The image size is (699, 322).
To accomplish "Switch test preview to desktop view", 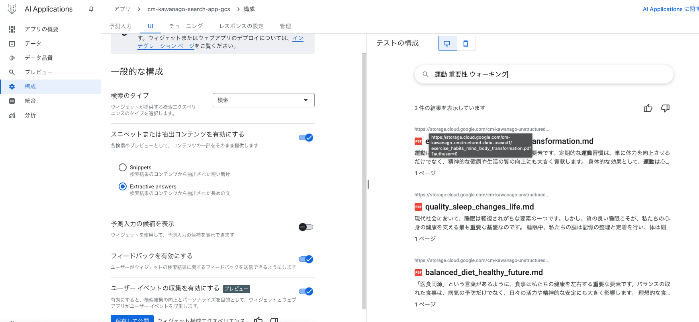I will (x=447, y=43).
